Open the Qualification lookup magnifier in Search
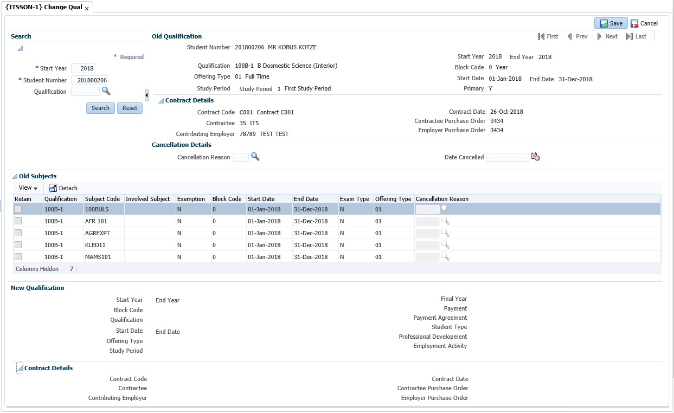Screen dimensions: 674x413 click(x=106, y=91)
